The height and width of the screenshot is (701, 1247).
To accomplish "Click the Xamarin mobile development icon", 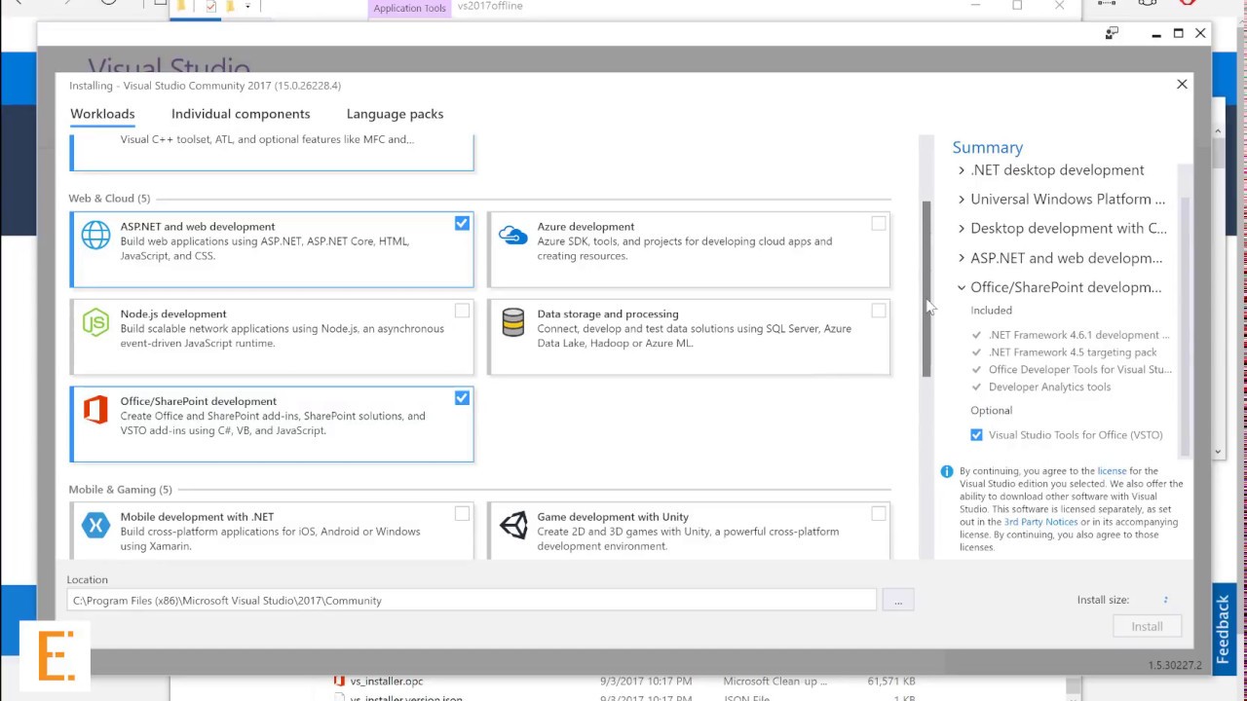I will pos(95,526).
